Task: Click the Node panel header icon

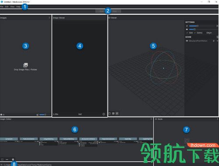Action: click(156, 119)
